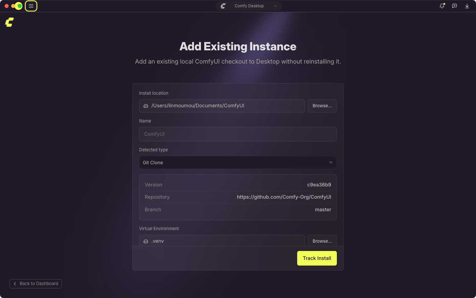Click the Comfy logo icon in title bar
This screenshot has height=298, width=476.
coord(223,6)
